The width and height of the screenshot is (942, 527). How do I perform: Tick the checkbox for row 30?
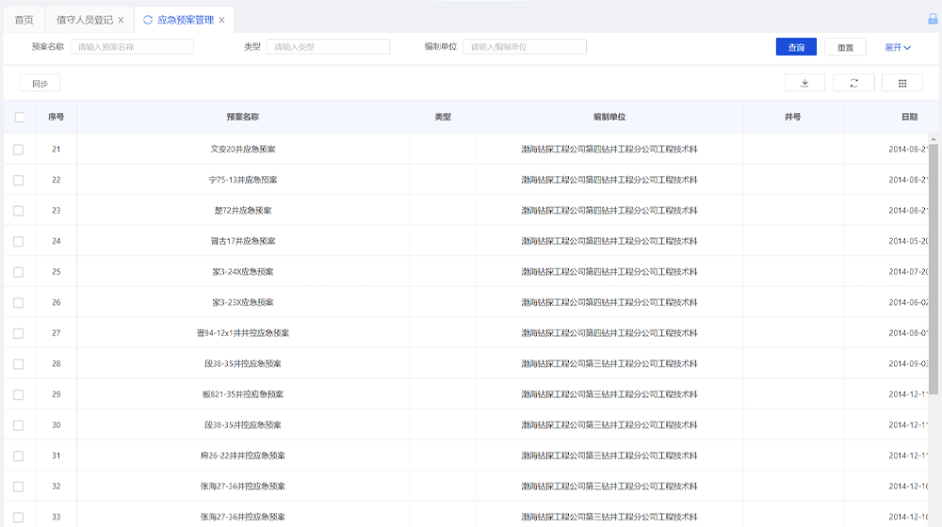(19, 425)
